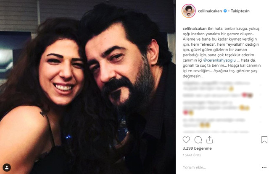269x174 pixels.
Task: Click the post caption text
Action: click(222, 52)
